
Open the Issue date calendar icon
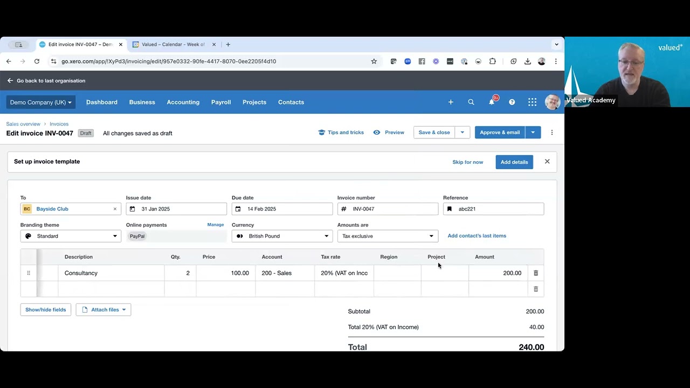click(x=132, y=209)
